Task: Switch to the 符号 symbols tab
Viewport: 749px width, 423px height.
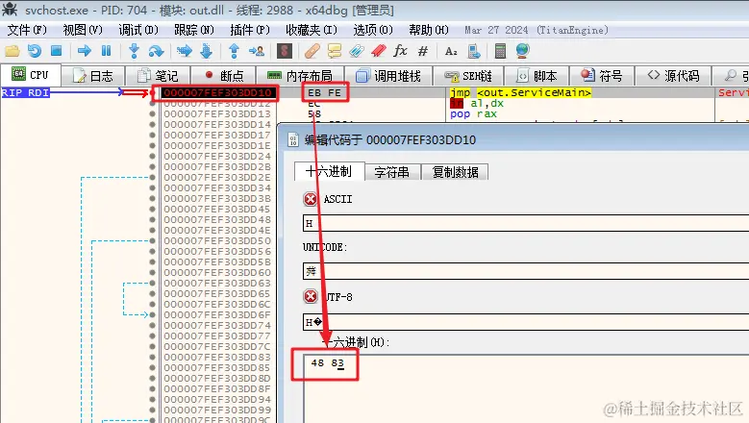Action: 602,75
